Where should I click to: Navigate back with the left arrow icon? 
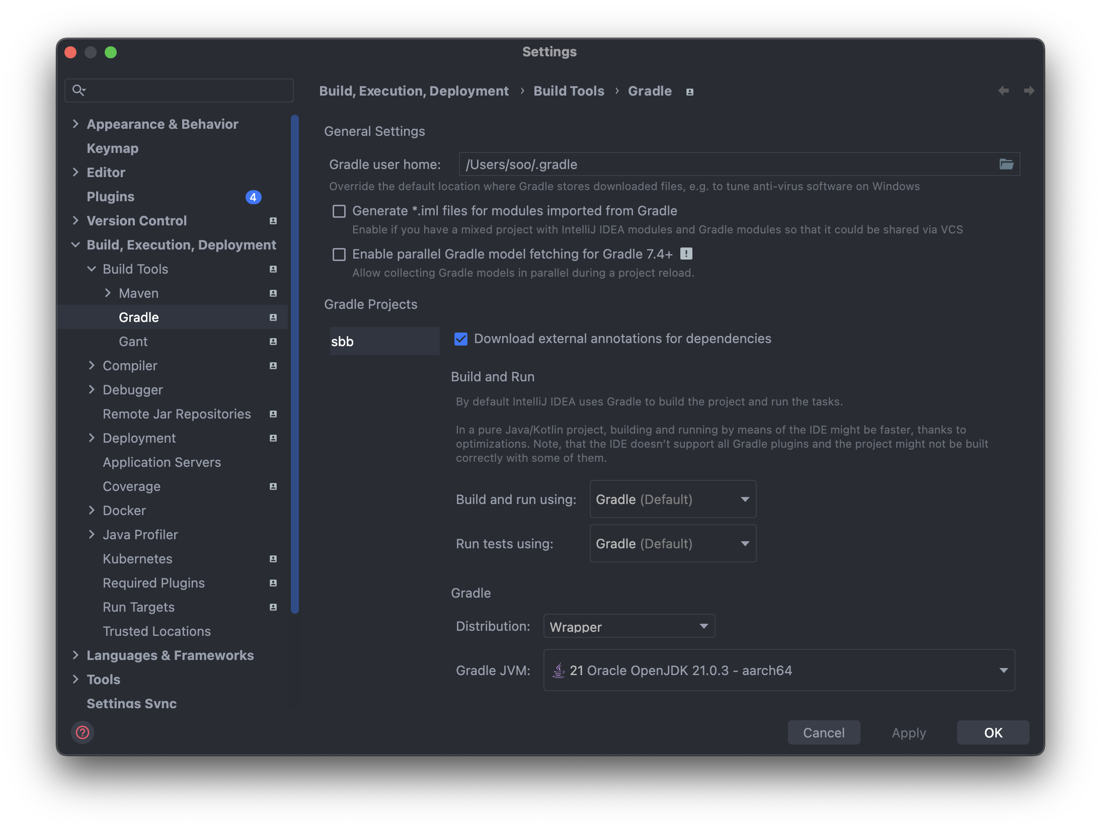coord(1003,91)
